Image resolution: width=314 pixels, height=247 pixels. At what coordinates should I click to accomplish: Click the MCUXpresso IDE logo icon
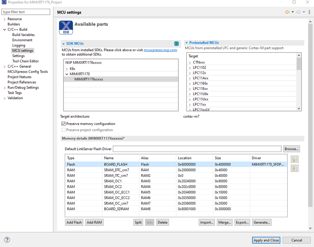(x=66, y=28)
